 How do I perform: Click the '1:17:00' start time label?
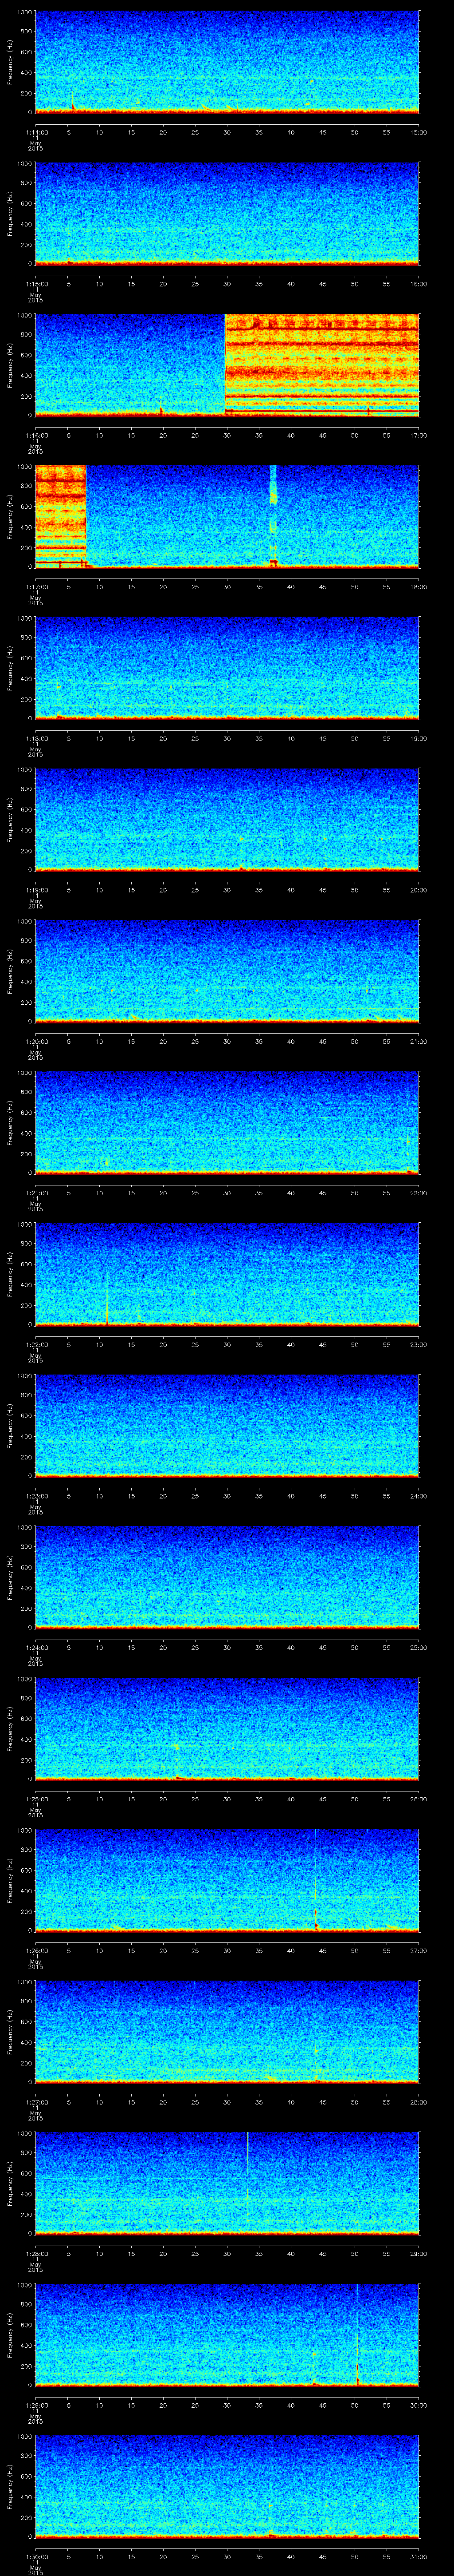(x=36, y=587)
